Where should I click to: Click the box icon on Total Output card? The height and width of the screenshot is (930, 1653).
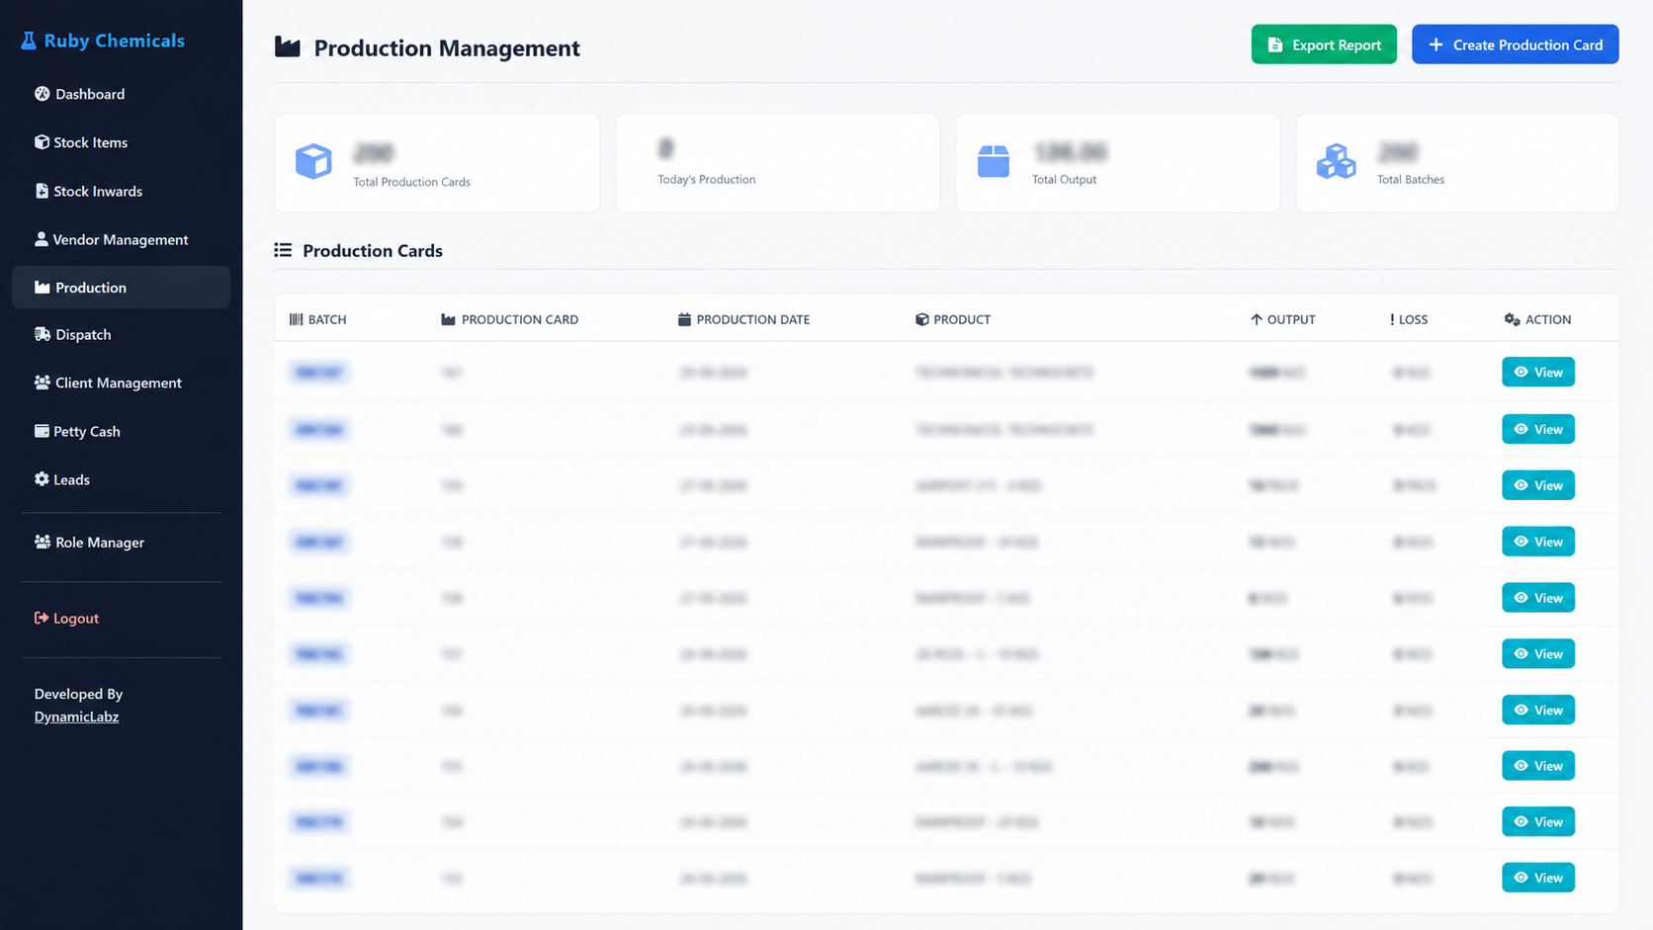click(994, 161)
